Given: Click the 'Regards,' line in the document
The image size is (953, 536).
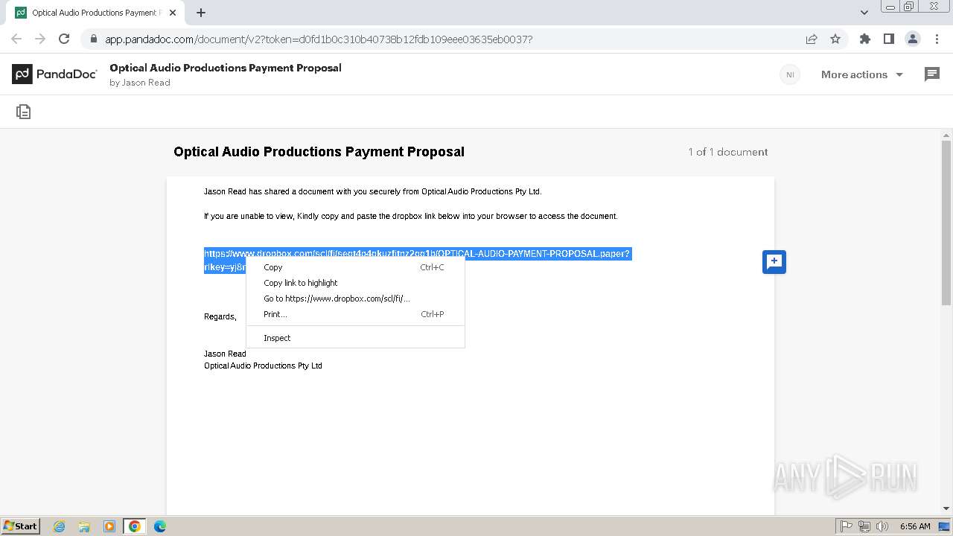Looking at the screenshot, I should point(220,316).
